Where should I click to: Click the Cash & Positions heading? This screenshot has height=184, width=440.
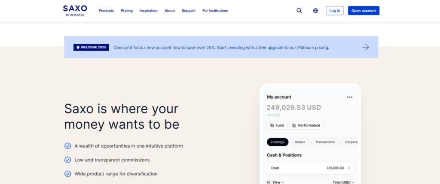[284, 155]
